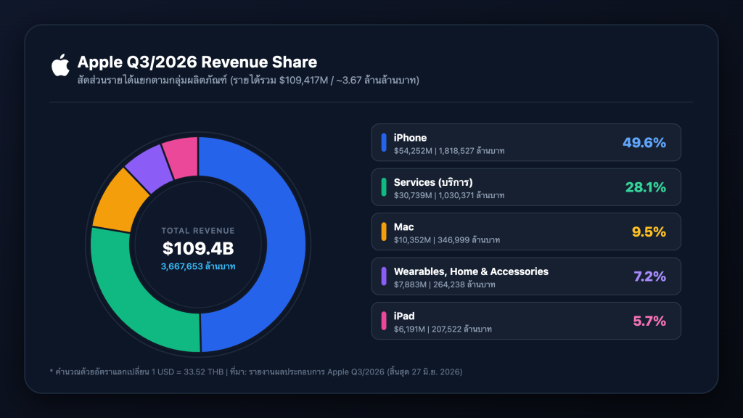Select the purple Wearables donut segment
The image size is (743, 418).
(148, 168)
